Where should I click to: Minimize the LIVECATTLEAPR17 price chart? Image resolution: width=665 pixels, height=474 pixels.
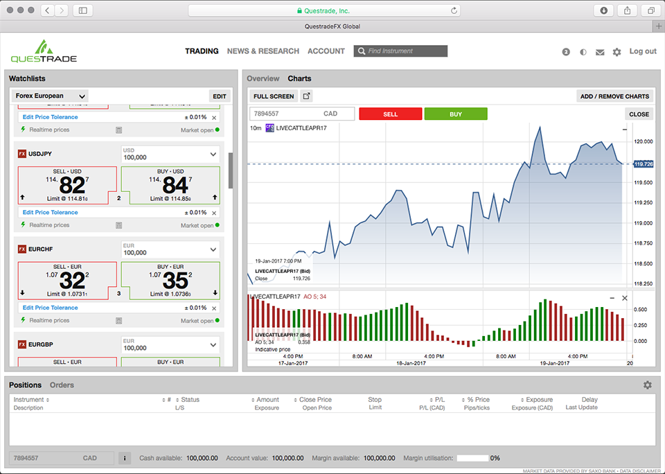click(x=624, y=129)
